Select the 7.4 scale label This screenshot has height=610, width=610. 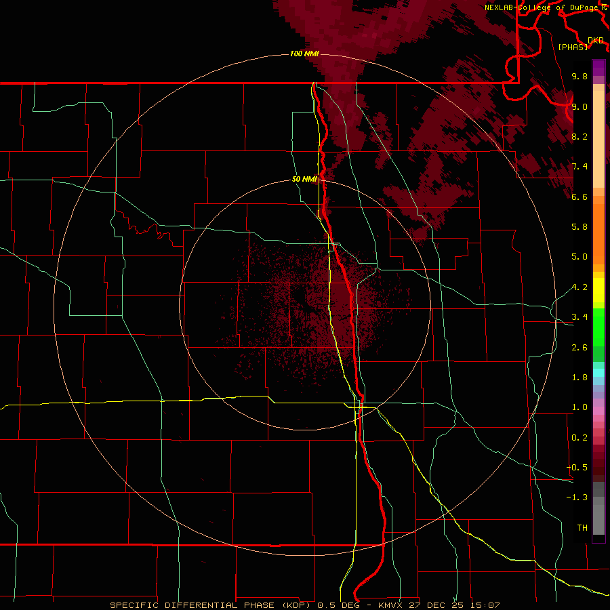pos(579,167)
